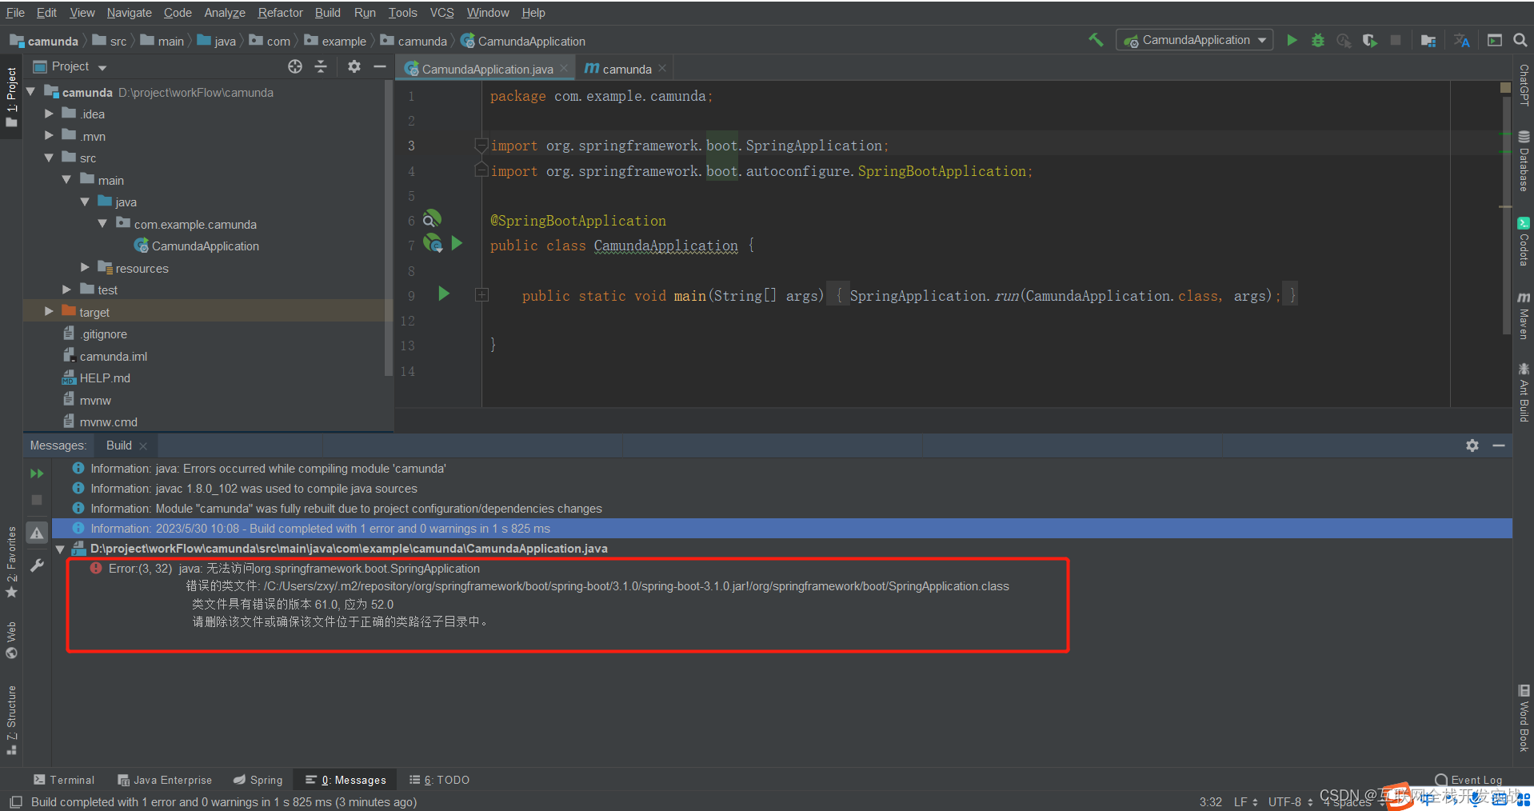Toggle the Project tool window side tab
The width and height of the screenshot is (1534, 811).
[11, 97]
